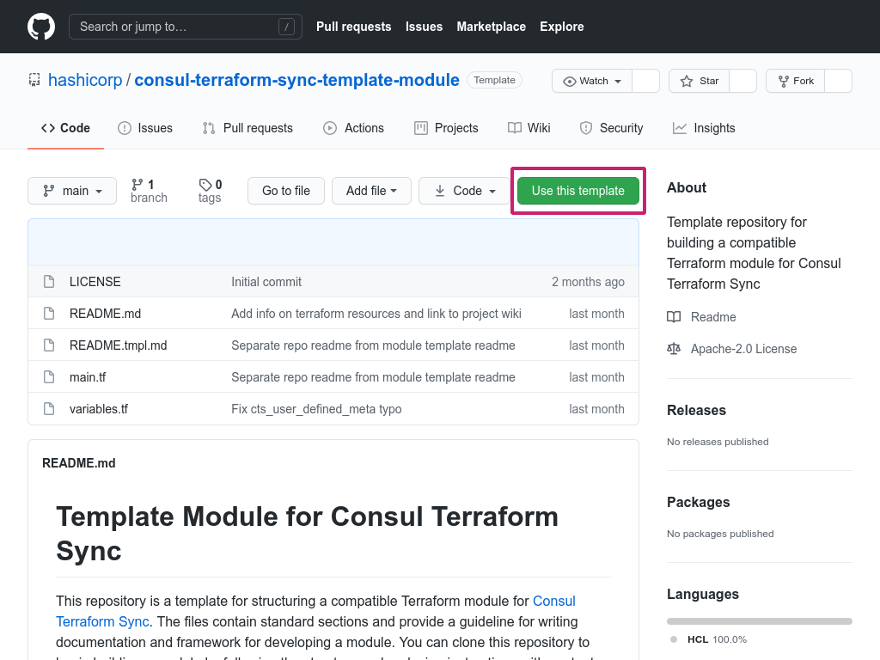This screenshot has width=880, height=660.
Task: Click the slash shortcut icon in search box
Action: tap(286, 27)
